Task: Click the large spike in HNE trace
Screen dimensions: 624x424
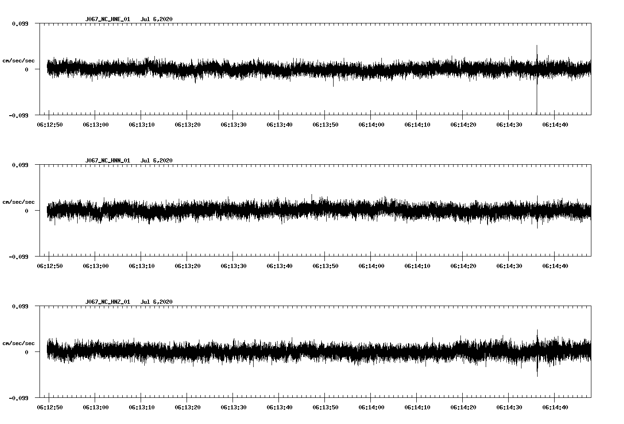Action: (537, 80)
